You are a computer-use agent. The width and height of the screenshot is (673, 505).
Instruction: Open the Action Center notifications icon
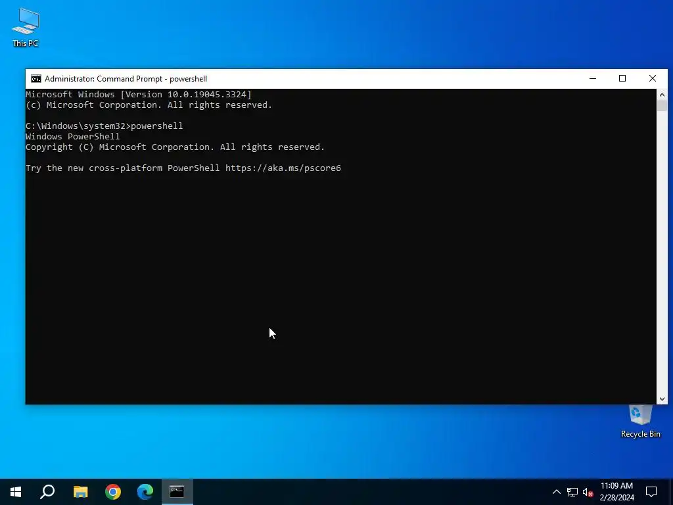[651, 492]
